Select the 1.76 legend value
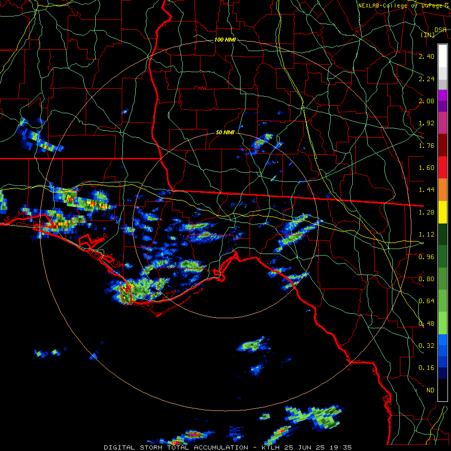 pos(426,145)
